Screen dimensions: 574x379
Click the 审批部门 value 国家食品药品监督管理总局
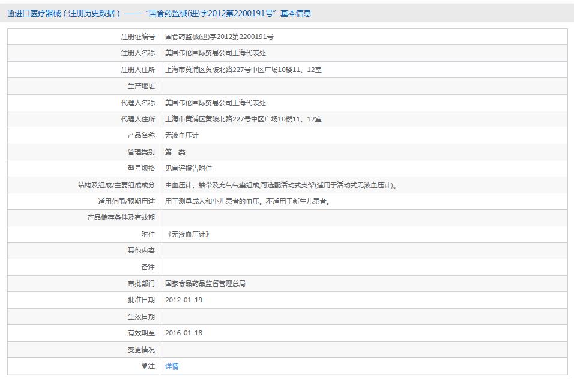click(205, 283)
